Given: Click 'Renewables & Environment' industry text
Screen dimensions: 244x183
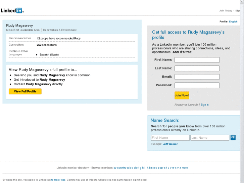Looking at the screenshot, I should pos(60,30).
